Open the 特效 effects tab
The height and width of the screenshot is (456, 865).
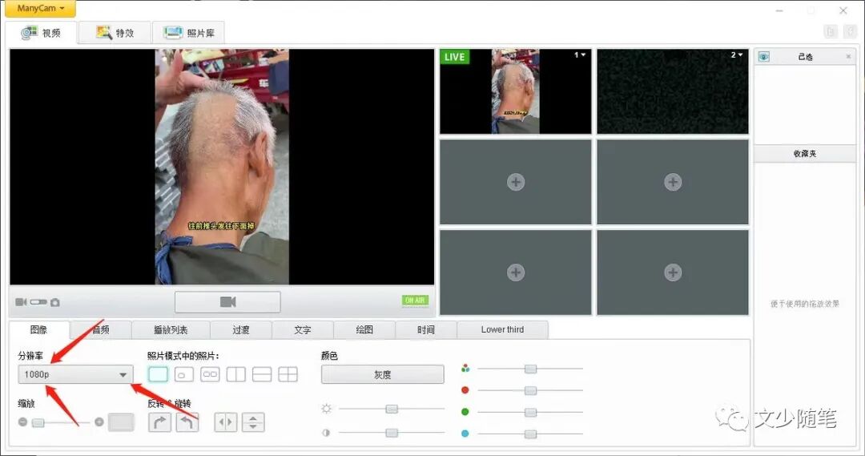pyautogui.click(x=115, y=33)
